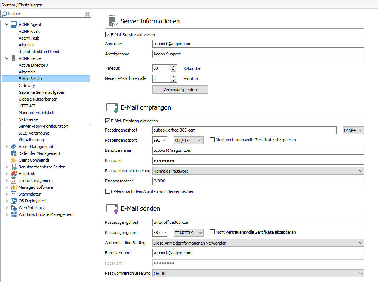This screenshot has width=378, height=283.
Task: Increase the Timeout seconds with up arrow
Action: pyautogui.click(x=173, y=67)
